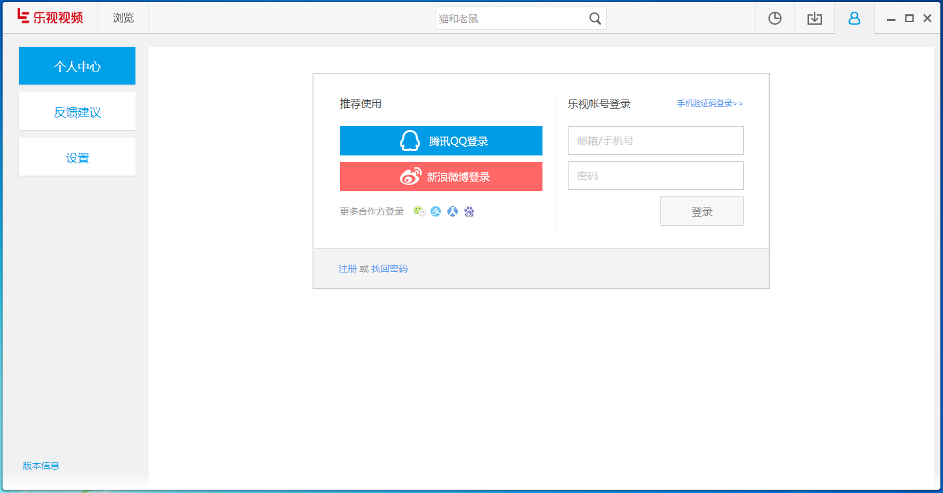
Task: Close the LeTV window
Action: coord(927,18)
